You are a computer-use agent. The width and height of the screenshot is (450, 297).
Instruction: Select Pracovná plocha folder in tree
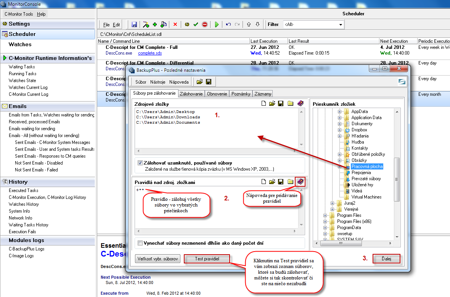click(x=367, y=166)
